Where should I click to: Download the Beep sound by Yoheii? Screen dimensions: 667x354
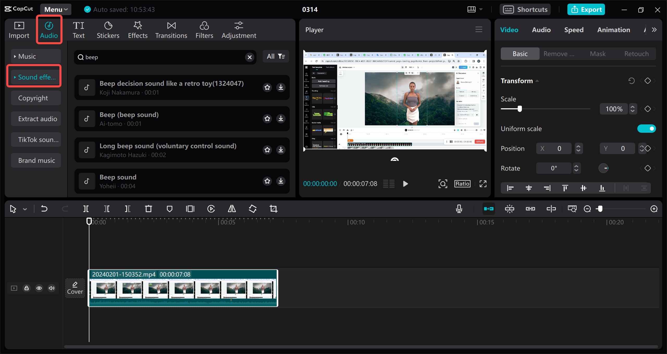(x=281, y=181)
